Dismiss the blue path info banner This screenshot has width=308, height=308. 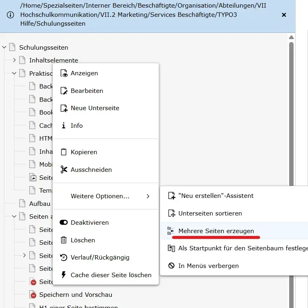284,15
